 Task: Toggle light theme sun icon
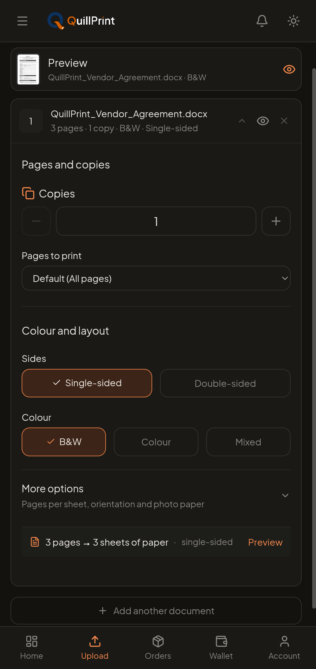coord(293,21)
